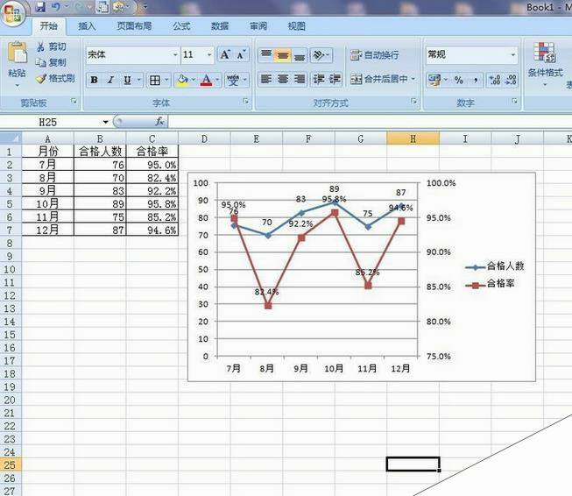Image resolution: width=572 pixels, height=496 pixels.
Task: Increase font size with large A
Action: (225, 54)
